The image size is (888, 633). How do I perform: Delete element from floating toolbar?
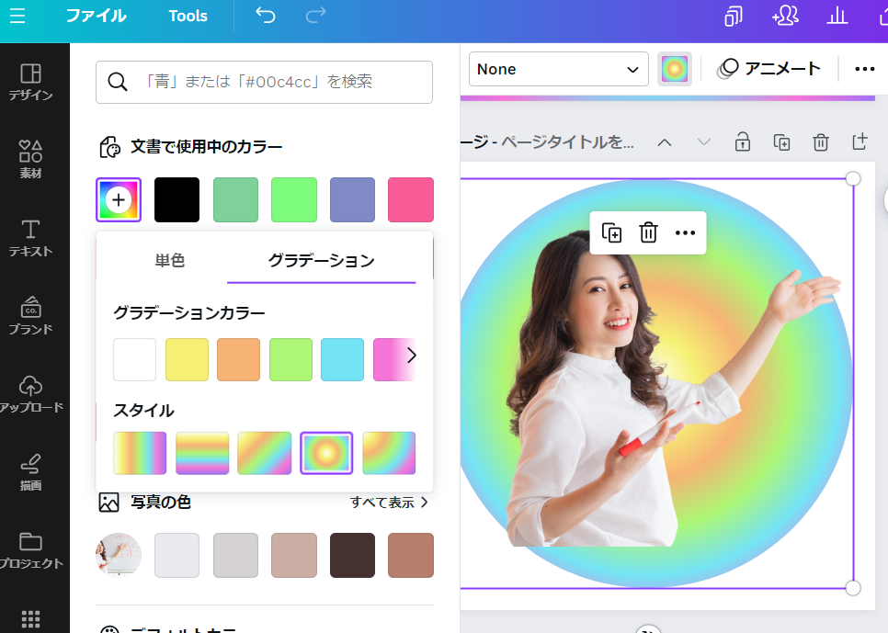click(x=648, y=232)
